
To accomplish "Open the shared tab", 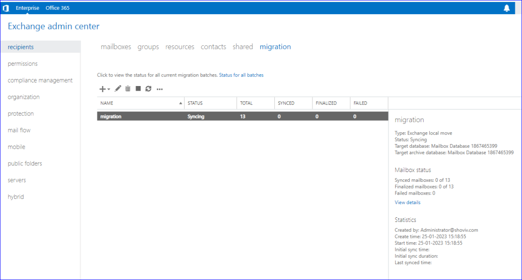I will (243, 47).
